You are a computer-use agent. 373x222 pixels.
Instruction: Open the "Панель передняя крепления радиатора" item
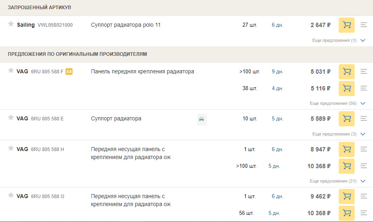142,72
